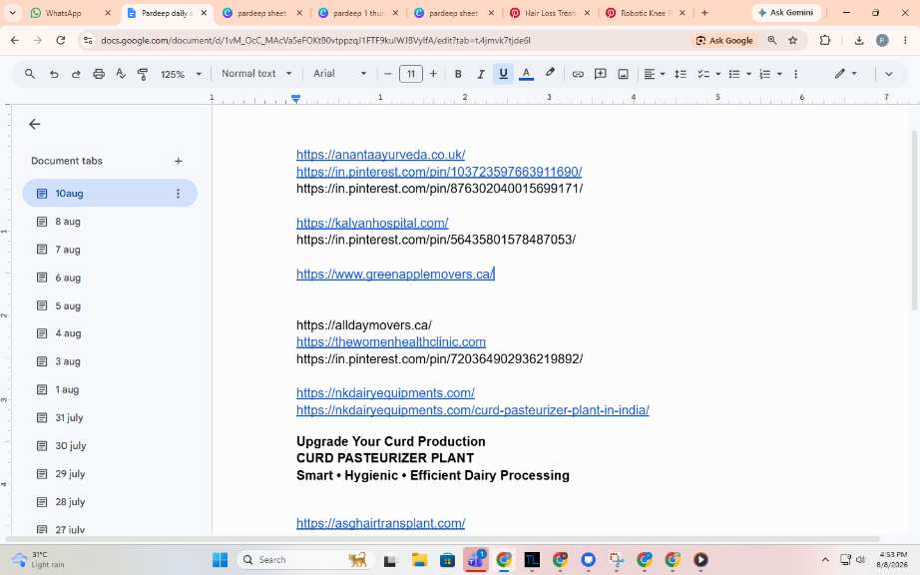
Task: Toggle underline formatting
Action: tap(503, 74)
